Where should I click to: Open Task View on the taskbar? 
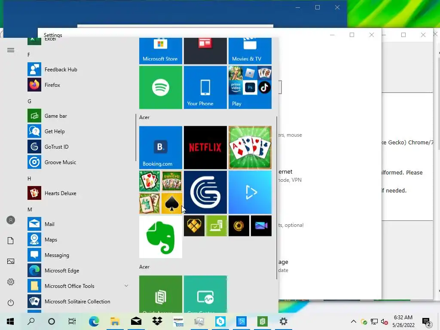(x=72, y=321)
